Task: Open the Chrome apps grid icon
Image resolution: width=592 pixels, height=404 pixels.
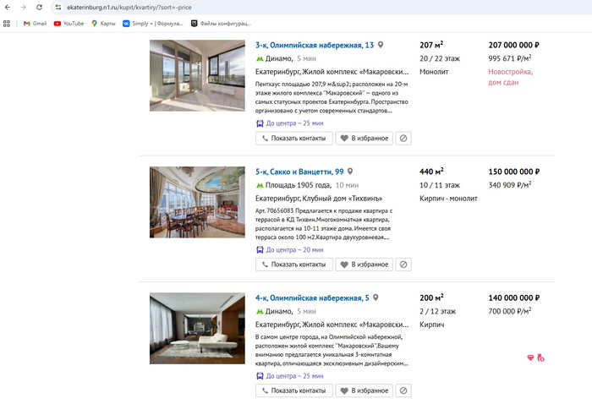Action: (x=8, y=24)
